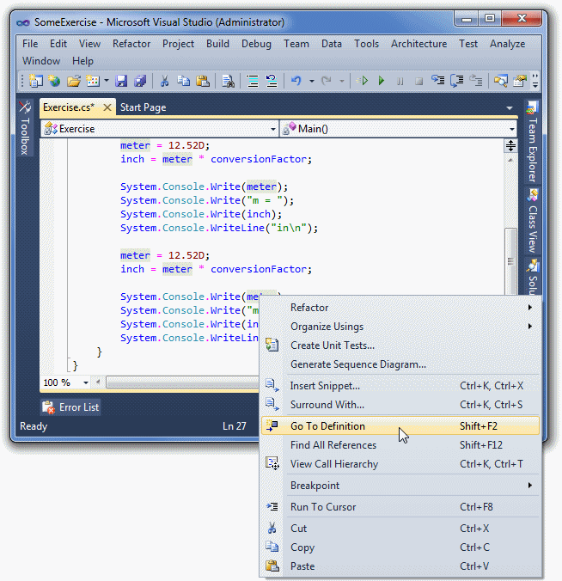Expand the Refactor submenu in context menu

pyautogui.click(x=401, y=308)
